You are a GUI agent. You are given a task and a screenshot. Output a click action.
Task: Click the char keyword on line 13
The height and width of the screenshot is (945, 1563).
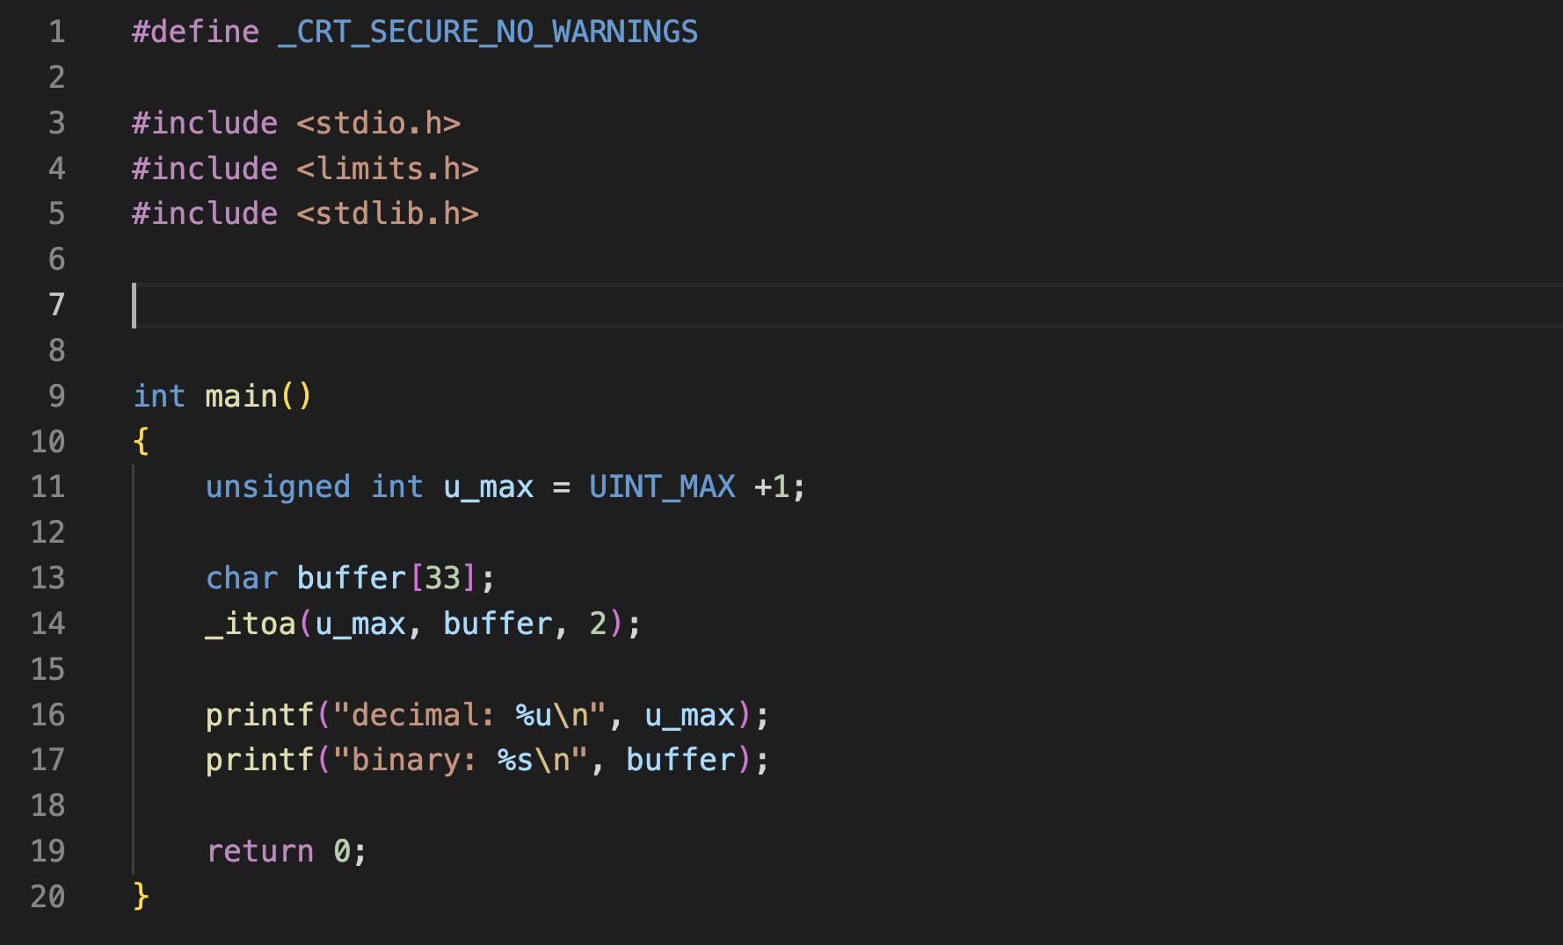pos(242,578)
